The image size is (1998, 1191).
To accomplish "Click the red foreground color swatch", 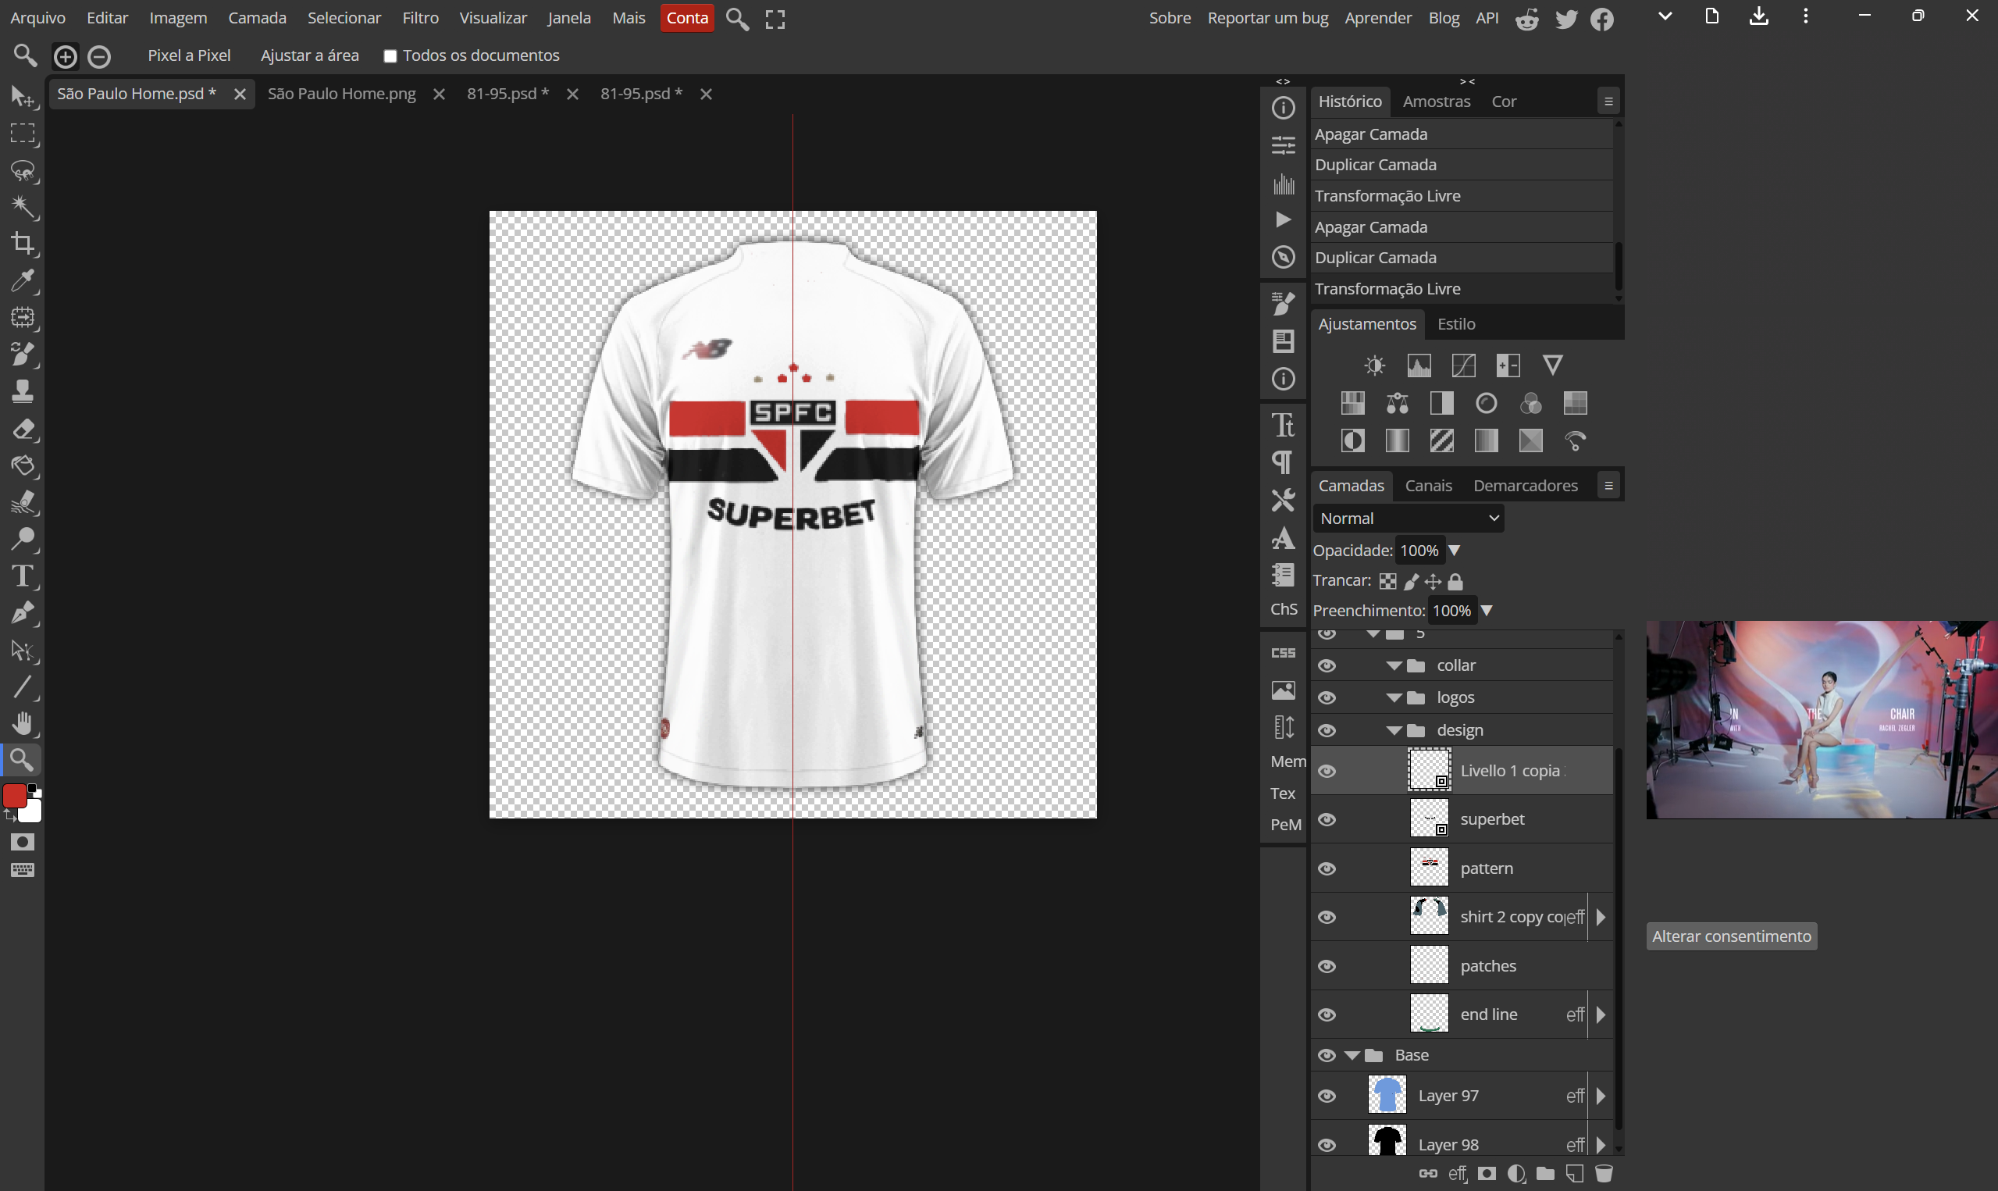I will [x=14, y=795].
